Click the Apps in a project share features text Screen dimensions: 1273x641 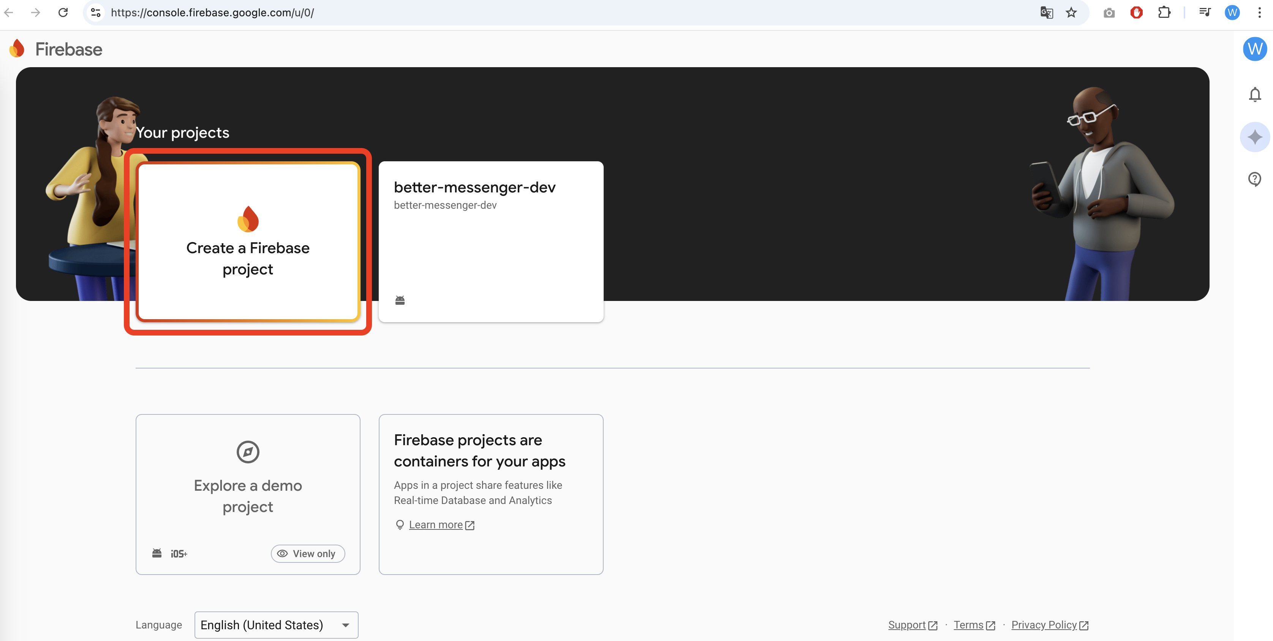(478, 492)
